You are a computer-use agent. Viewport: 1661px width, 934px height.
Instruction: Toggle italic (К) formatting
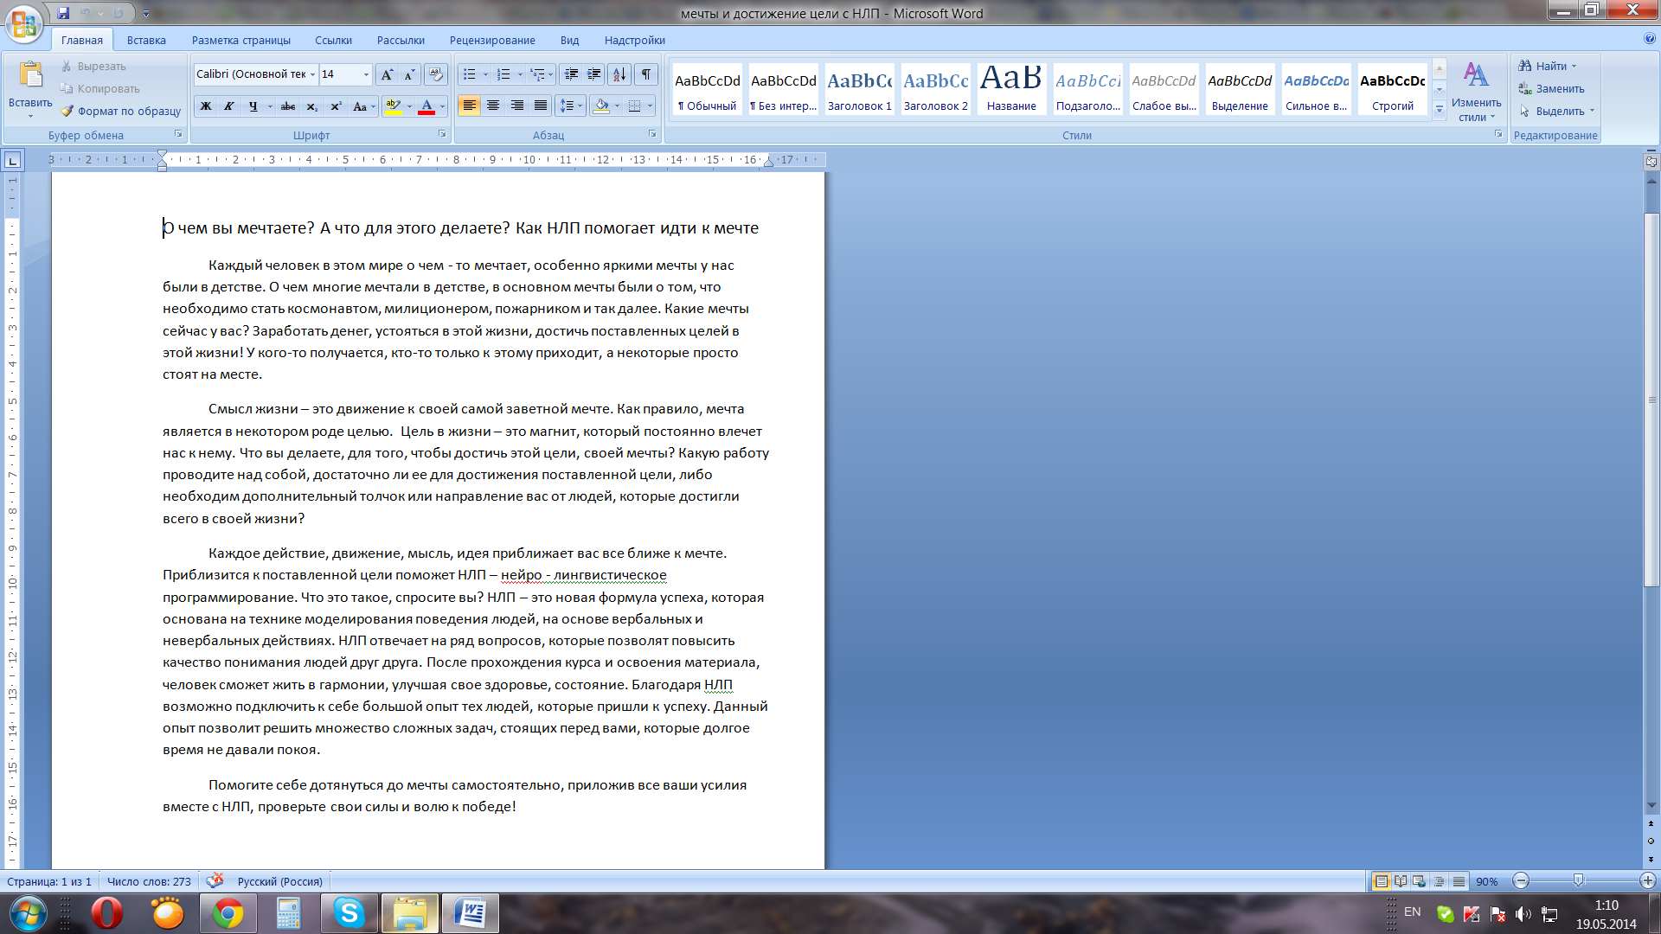pos(229,106)
